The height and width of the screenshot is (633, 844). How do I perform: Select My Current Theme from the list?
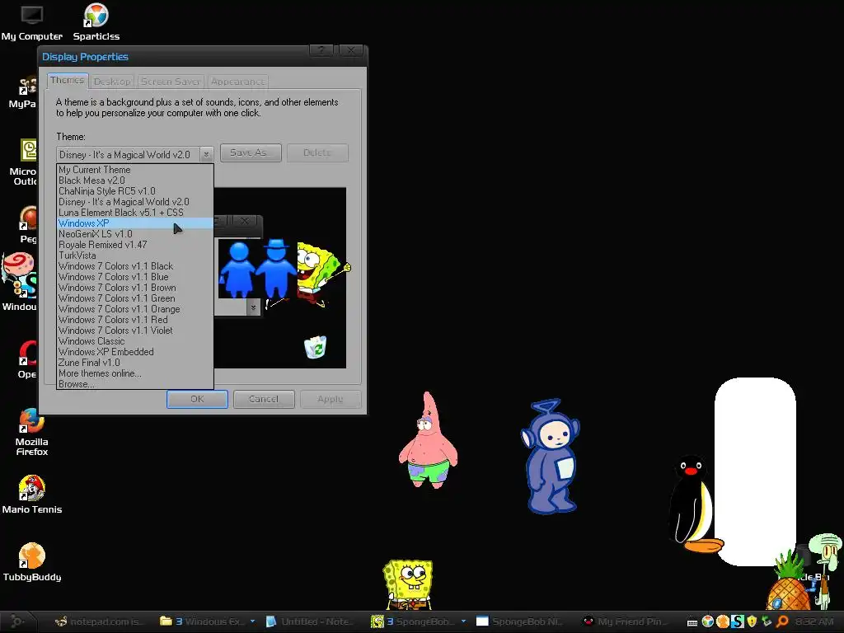pyautogui.click(x=134, y=170)
